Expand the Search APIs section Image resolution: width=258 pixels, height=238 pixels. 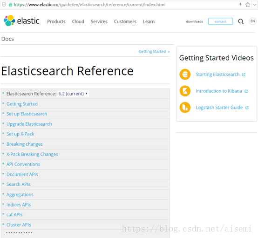pos(3,184)
